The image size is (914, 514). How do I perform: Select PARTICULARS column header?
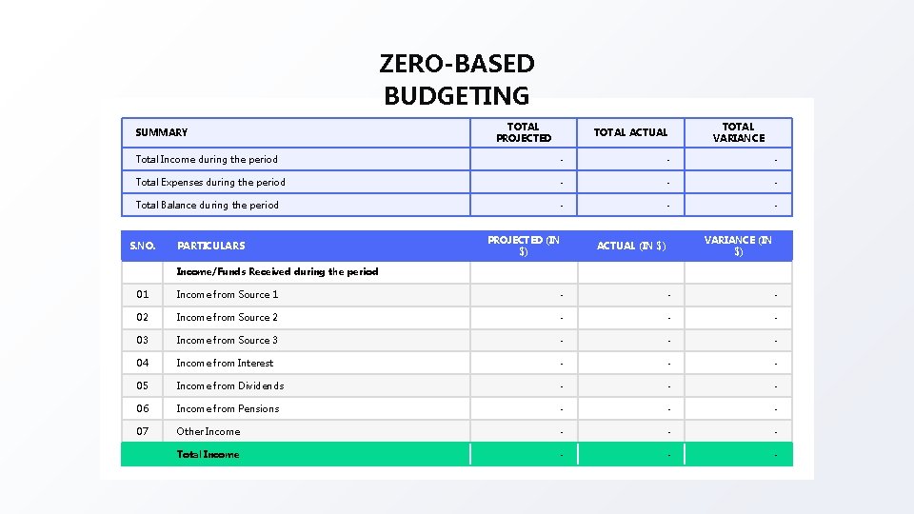point(316,246)
